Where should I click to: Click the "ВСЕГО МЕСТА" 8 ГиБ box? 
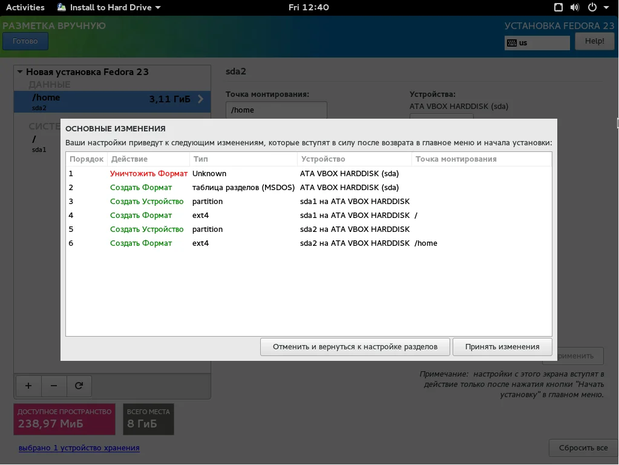(148, 419)
